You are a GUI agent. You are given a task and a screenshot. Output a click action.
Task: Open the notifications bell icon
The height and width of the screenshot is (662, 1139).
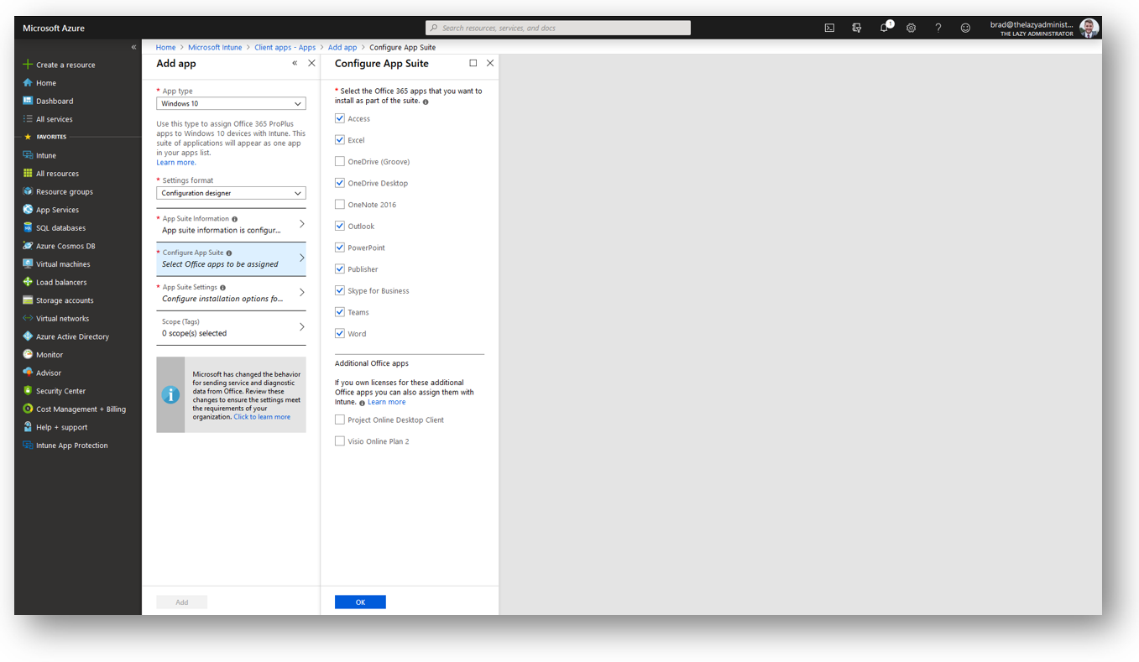[885, 27]
